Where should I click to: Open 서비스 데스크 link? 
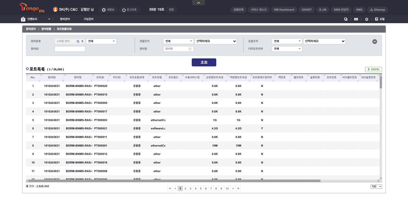click(x=259, y=10)
